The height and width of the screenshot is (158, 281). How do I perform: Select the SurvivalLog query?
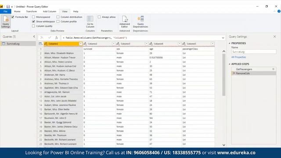18,44
